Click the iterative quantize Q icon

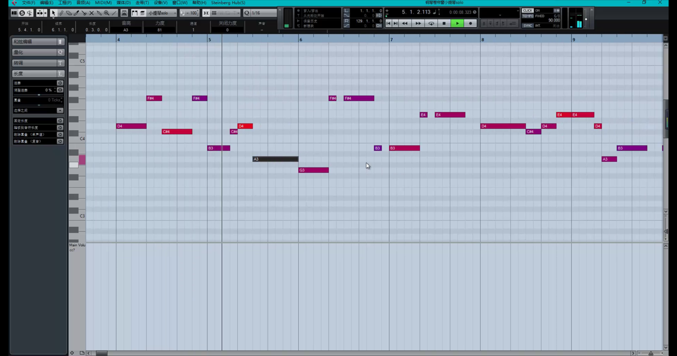coord(247,13)
